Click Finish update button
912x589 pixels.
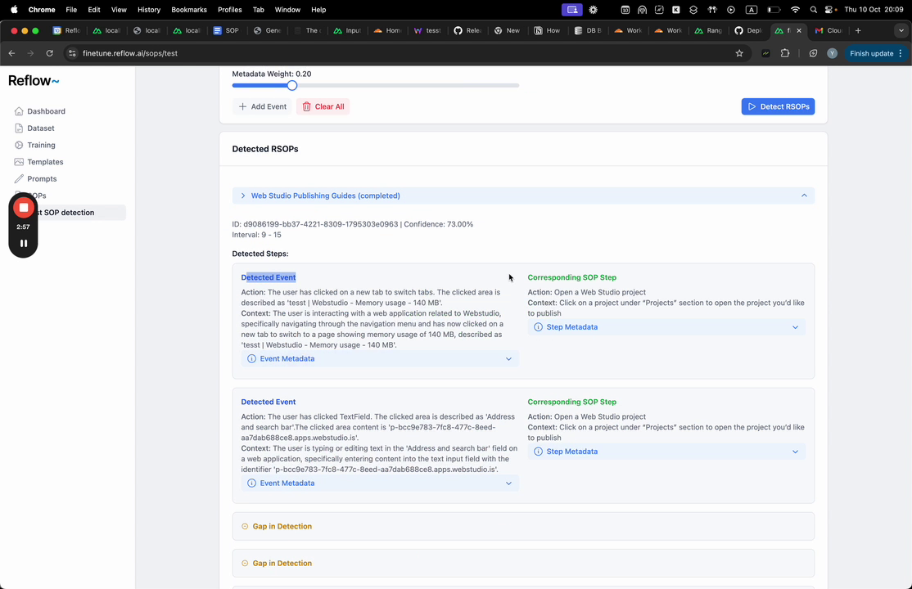(x=876, y=53)
